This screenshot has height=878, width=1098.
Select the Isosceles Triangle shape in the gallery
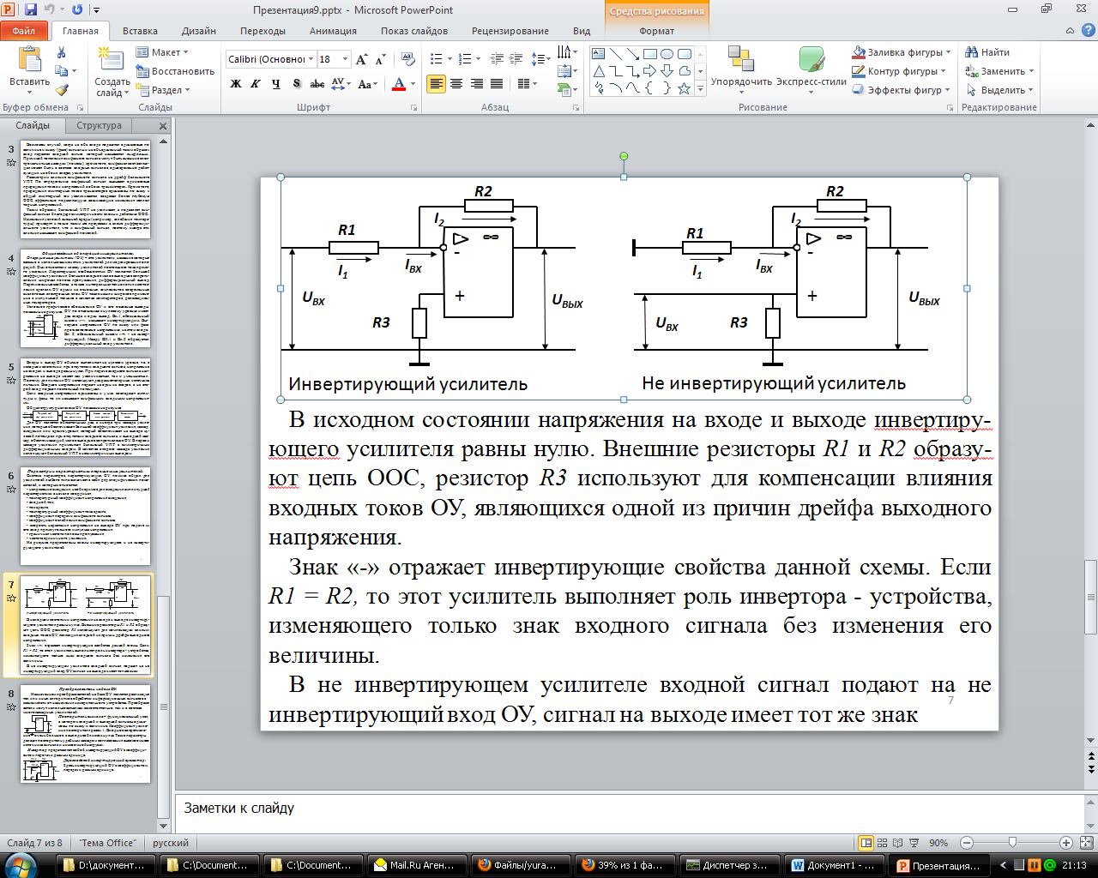(x=599, y=71)
